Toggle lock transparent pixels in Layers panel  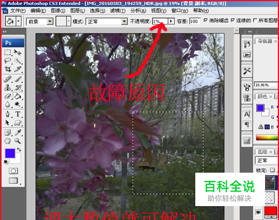(272, 170)
